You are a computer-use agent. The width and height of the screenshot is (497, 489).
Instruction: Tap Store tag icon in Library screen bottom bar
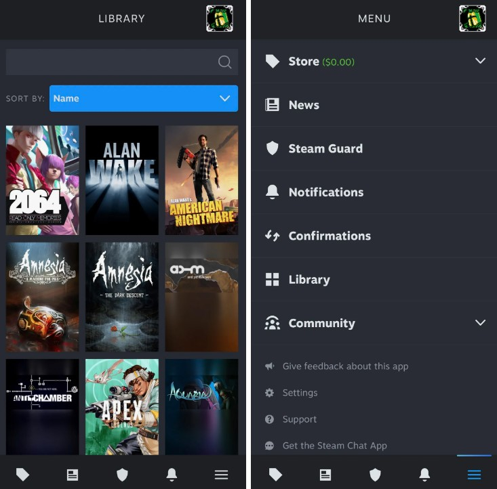pyautogui.click(x=23, y=475)
